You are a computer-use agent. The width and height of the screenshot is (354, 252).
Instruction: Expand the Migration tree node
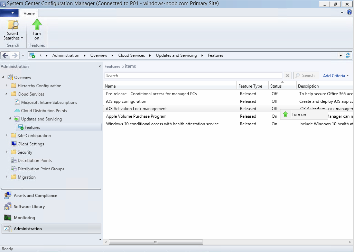point(7,177)
